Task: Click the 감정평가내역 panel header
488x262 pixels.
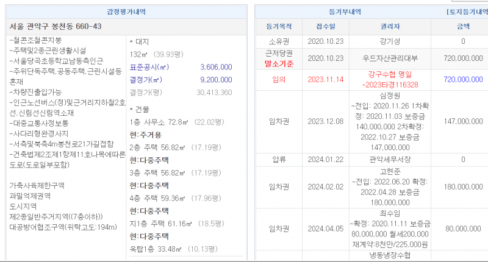Action: tap(126, 12)
